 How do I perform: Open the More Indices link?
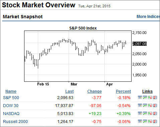tap(148, 17)
